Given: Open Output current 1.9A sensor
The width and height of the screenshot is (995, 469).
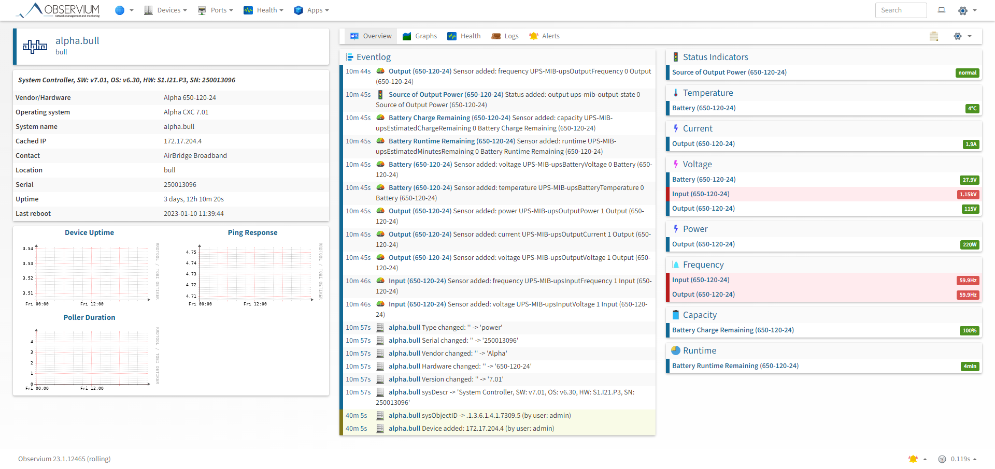Looking at the screenshot, I should (824, 144).
